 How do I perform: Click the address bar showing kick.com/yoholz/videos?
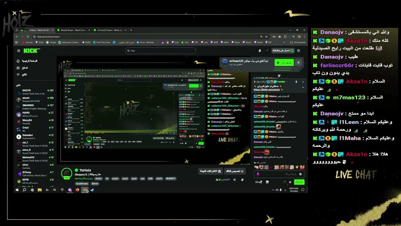(150, 37)
